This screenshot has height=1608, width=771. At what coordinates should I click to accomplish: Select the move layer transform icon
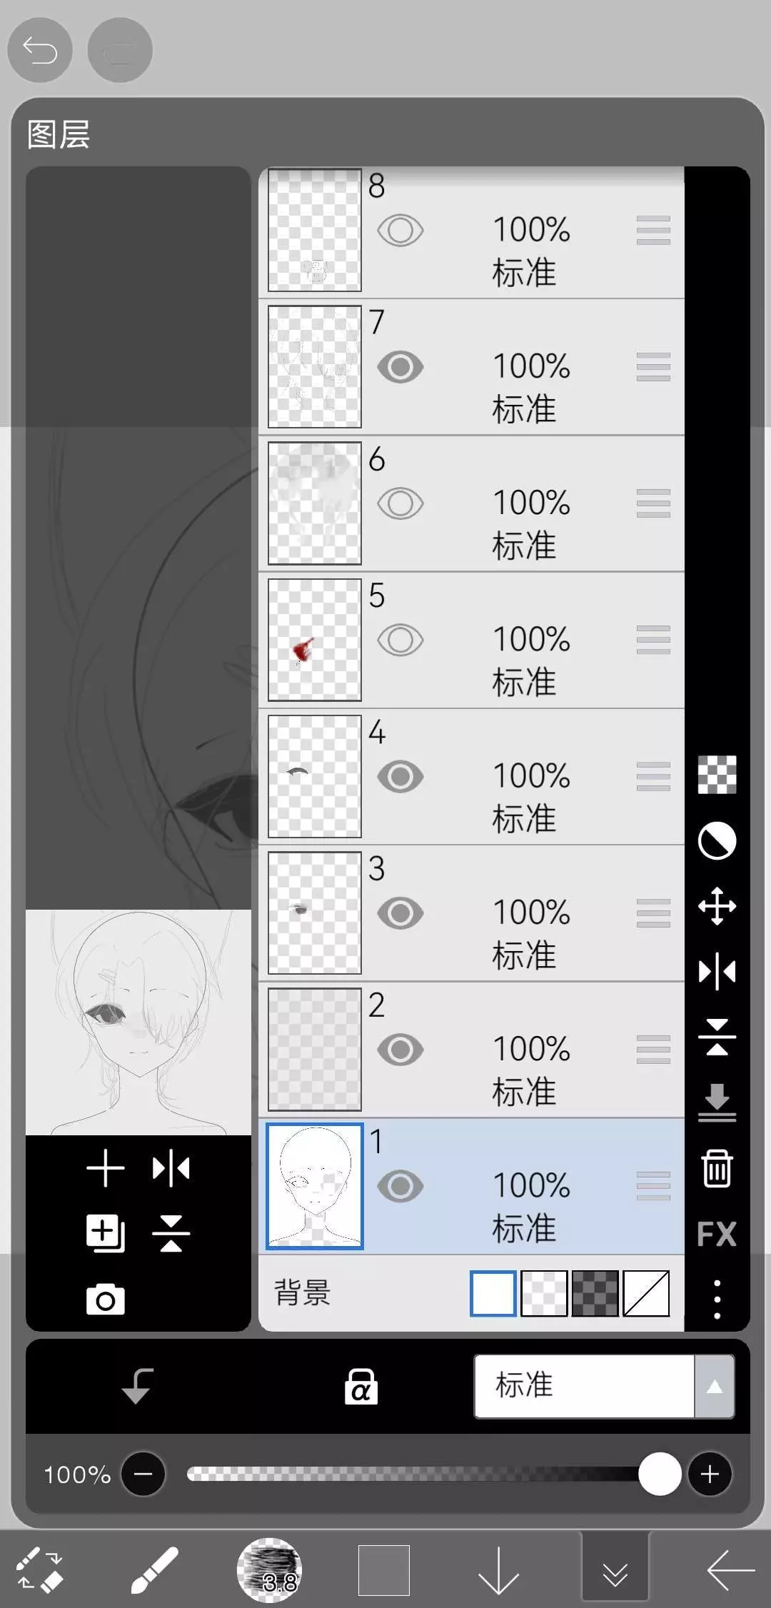point(717,907)
